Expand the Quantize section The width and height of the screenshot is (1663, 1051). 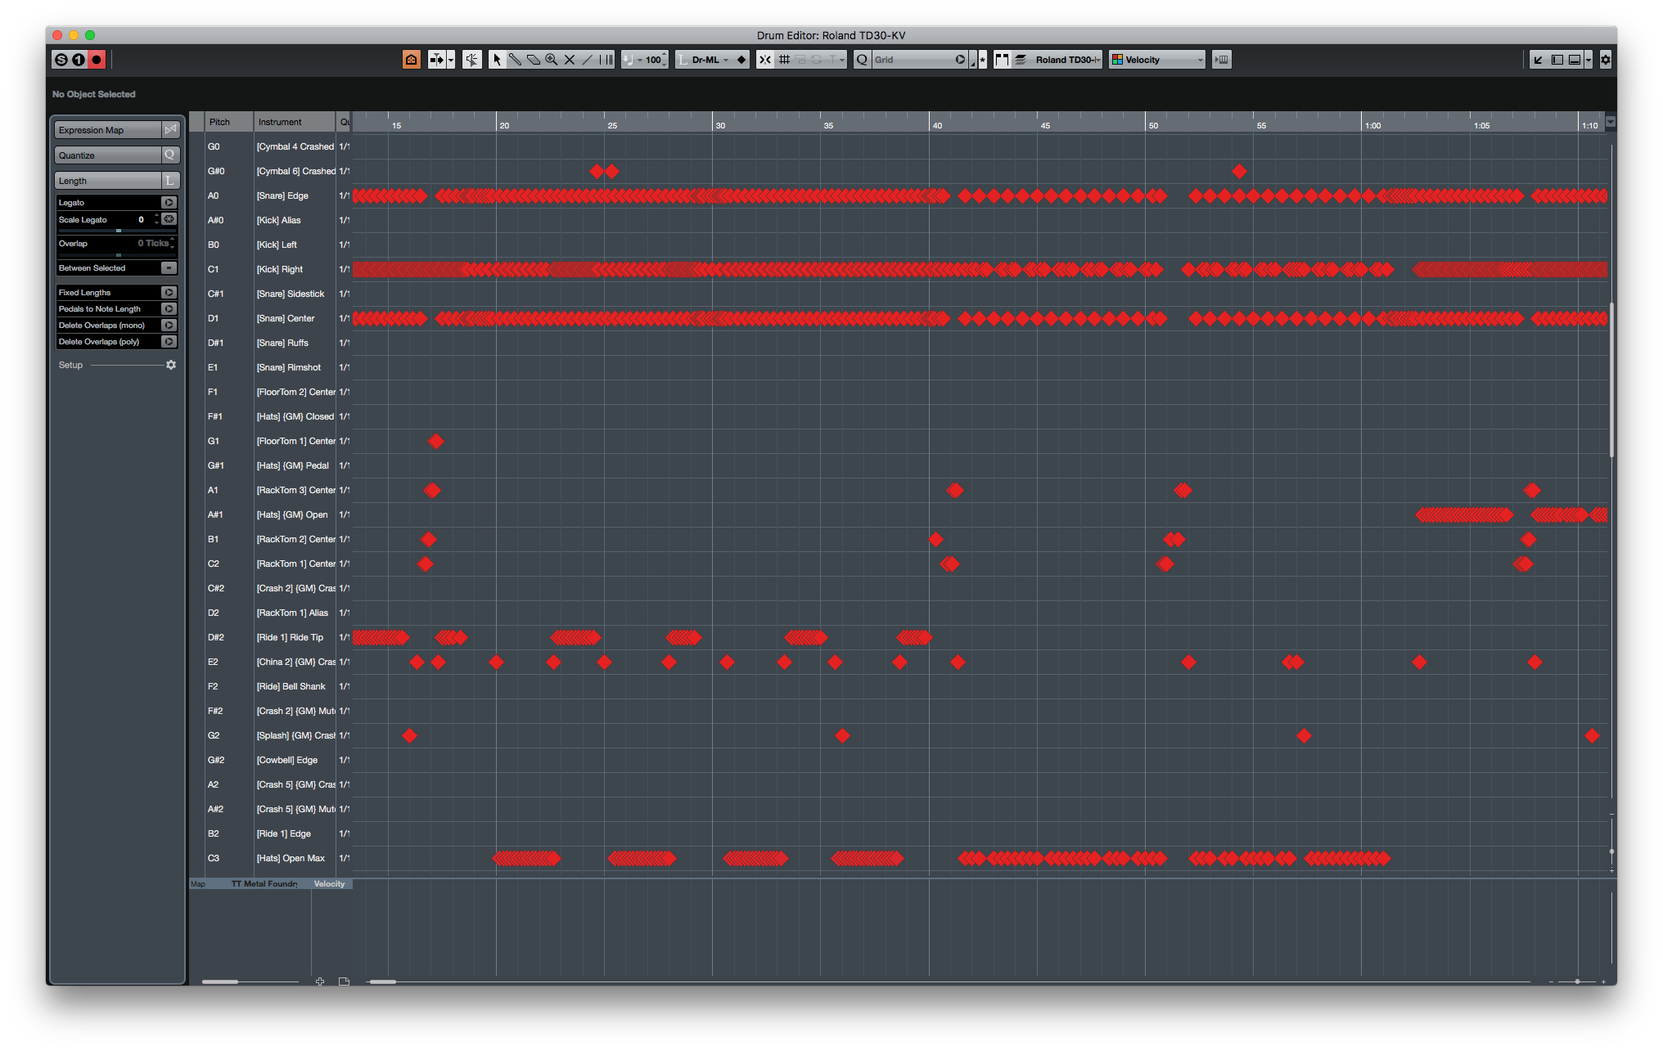coord(107,155)
